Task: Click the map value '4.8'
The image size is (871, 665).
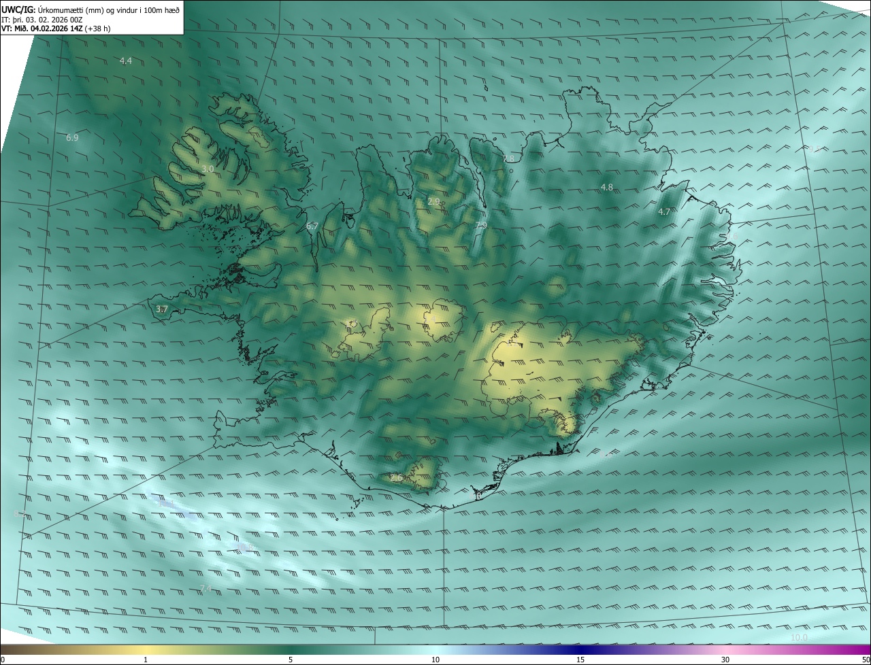Action: [x=607, y=188]
